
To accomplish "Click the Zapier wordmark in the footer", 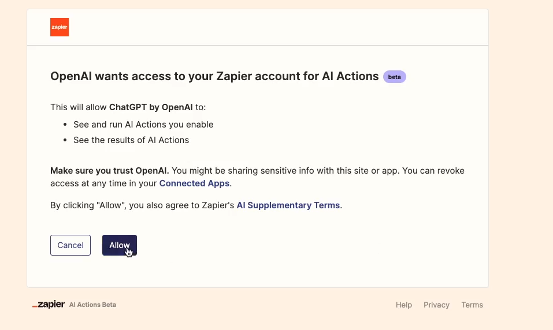I will point(49,305).
